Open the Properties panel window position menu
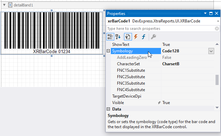Viewport: 221px width, 136px height. pos(205,13)
